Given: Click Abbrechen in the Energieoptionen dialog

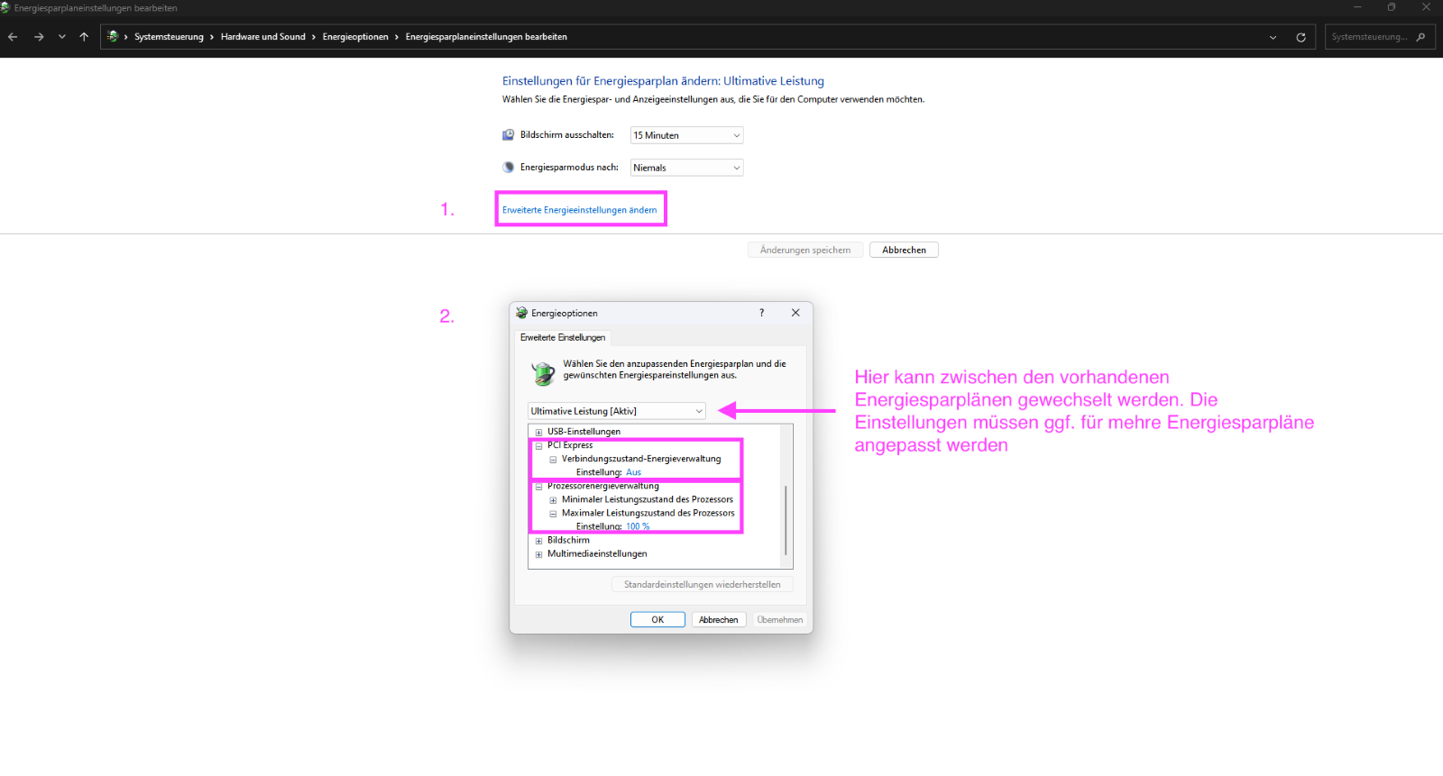Looking at the screenshot, I should (x=719, y=619).
